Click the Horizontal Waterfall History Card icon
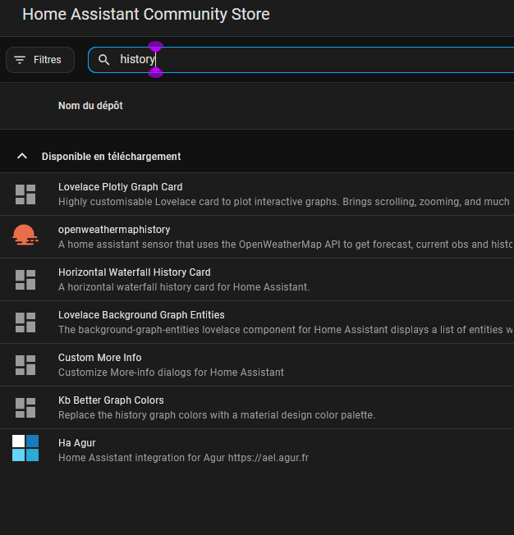Viewport: 514px width, 535px height. pyautogui.click(x=25, y=280)
